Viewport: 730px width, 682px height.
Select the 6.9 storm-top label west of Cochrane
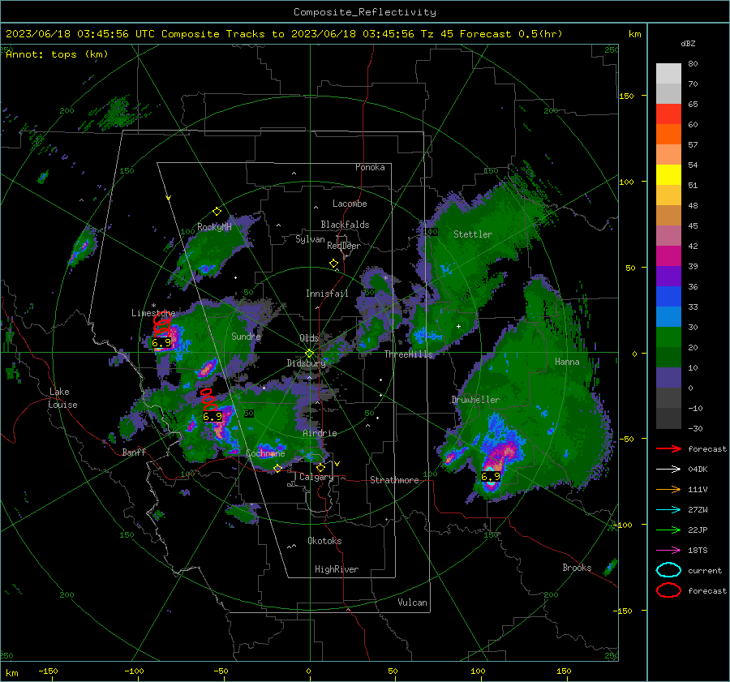(x=213, y=417)
